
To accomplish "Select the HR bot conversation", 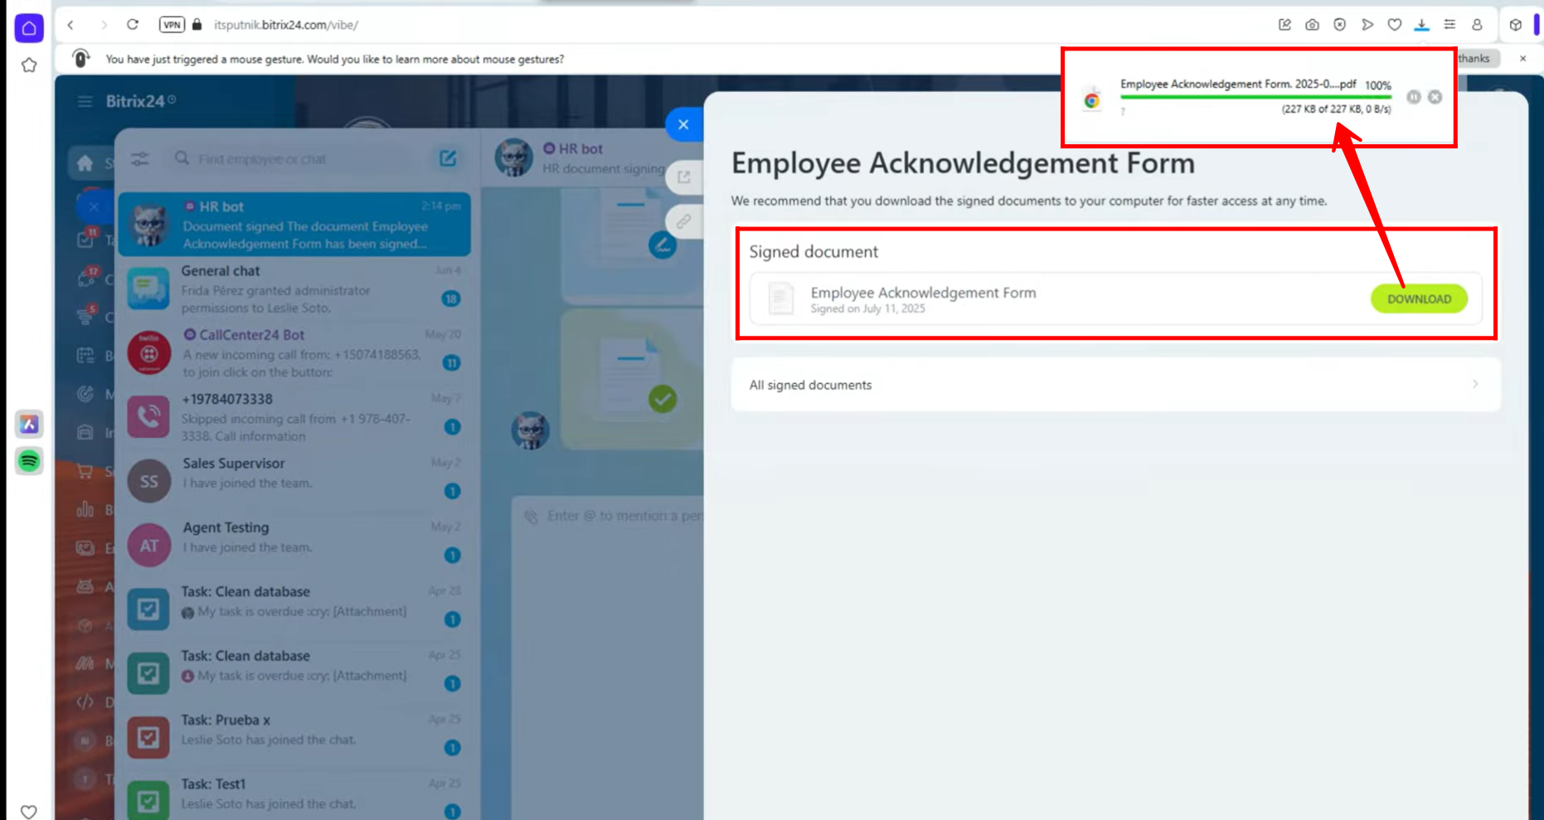I will (294, 225).
